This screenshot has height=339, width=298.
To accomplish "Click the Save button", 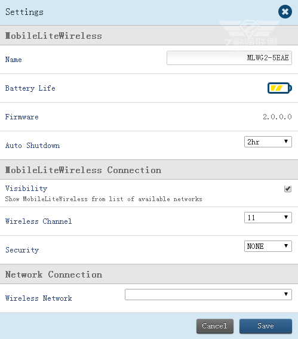I will click(266, 326).
